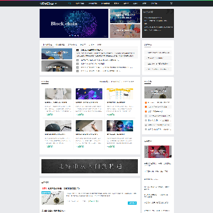Click the second orange numbered ranking badge in the sidebar

tap(146, 107)
